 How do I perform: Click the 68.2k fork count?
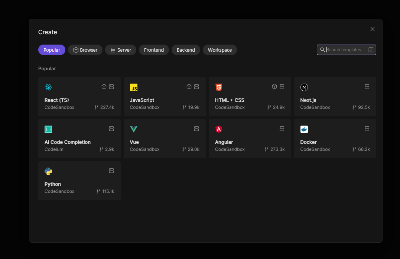pos(364,149)
